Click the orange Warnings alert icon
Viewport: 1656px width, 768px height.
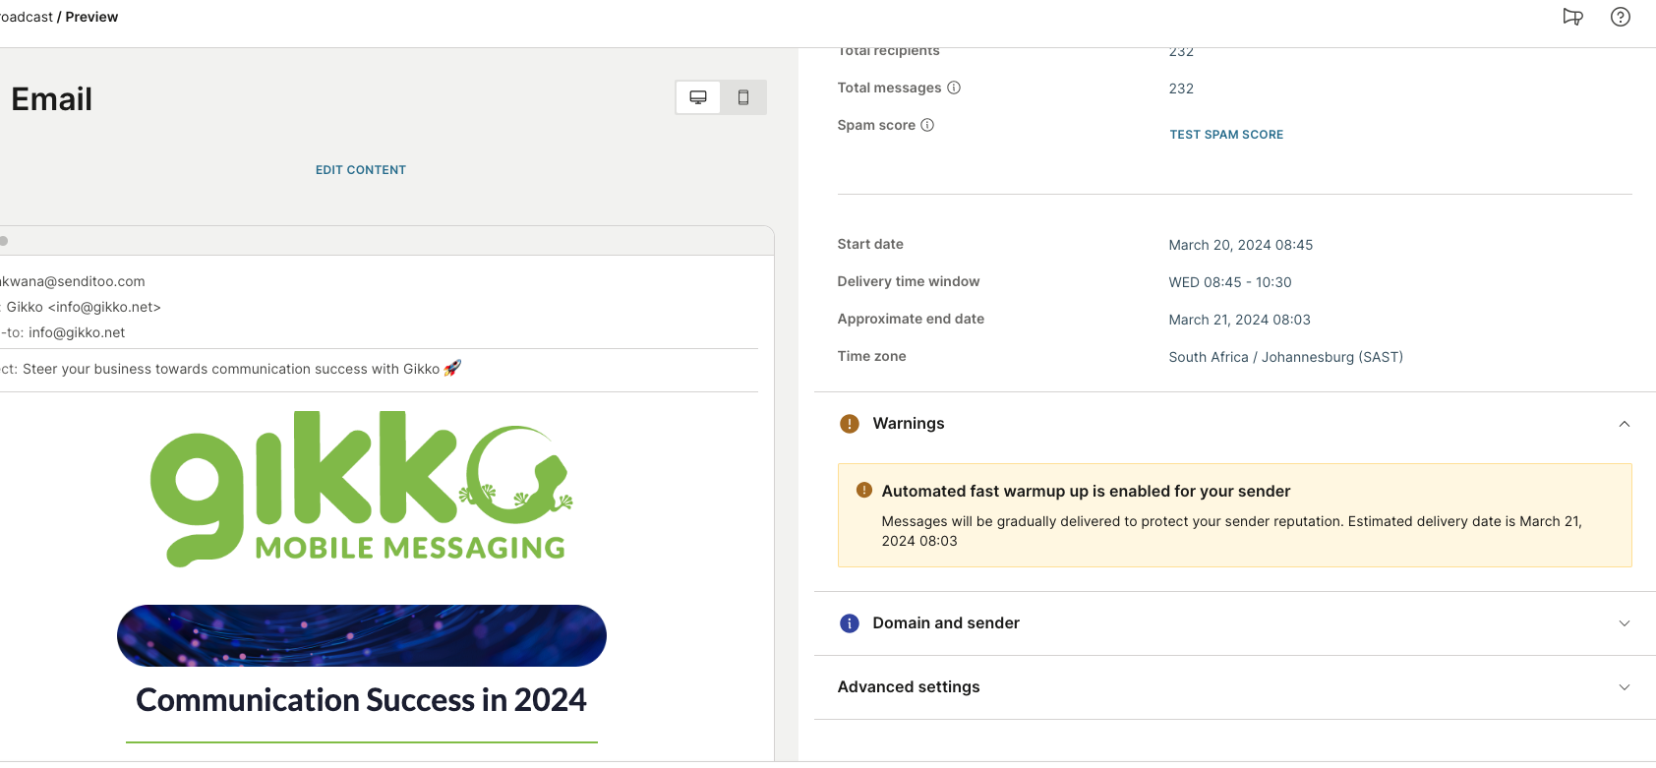click(x=850, y=424)
